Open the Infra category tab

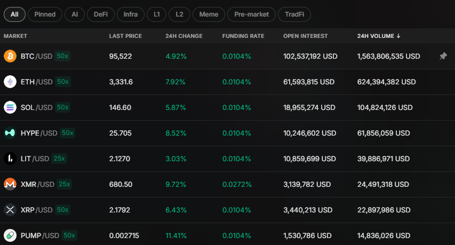pyautogui.click(x=131, y=14)
